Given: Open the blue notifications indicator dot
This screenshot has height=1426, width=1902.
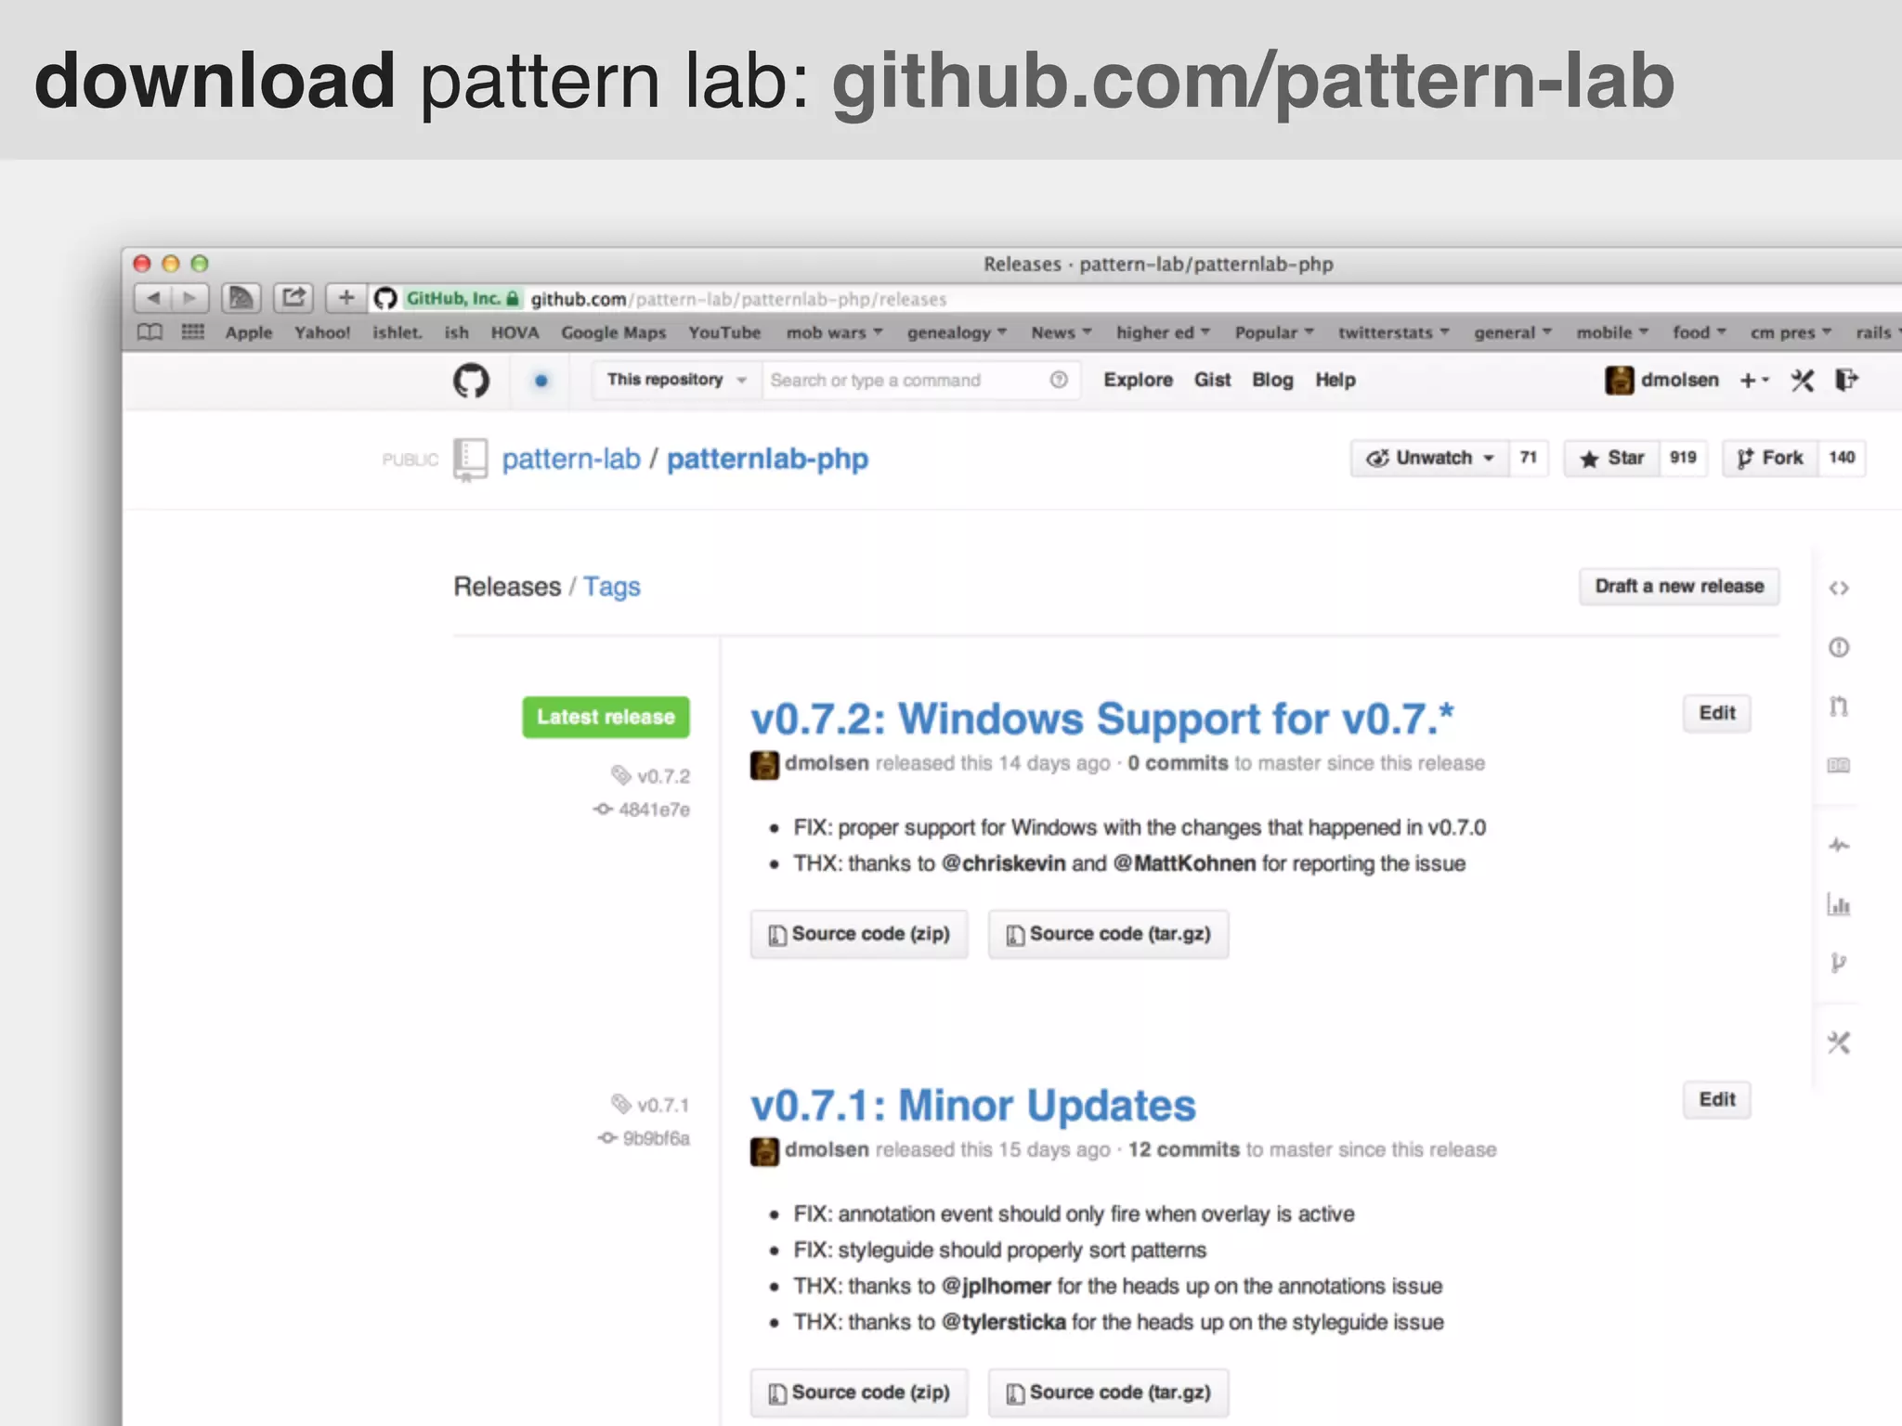Looking at the screenshot, I should click(541, 381).
